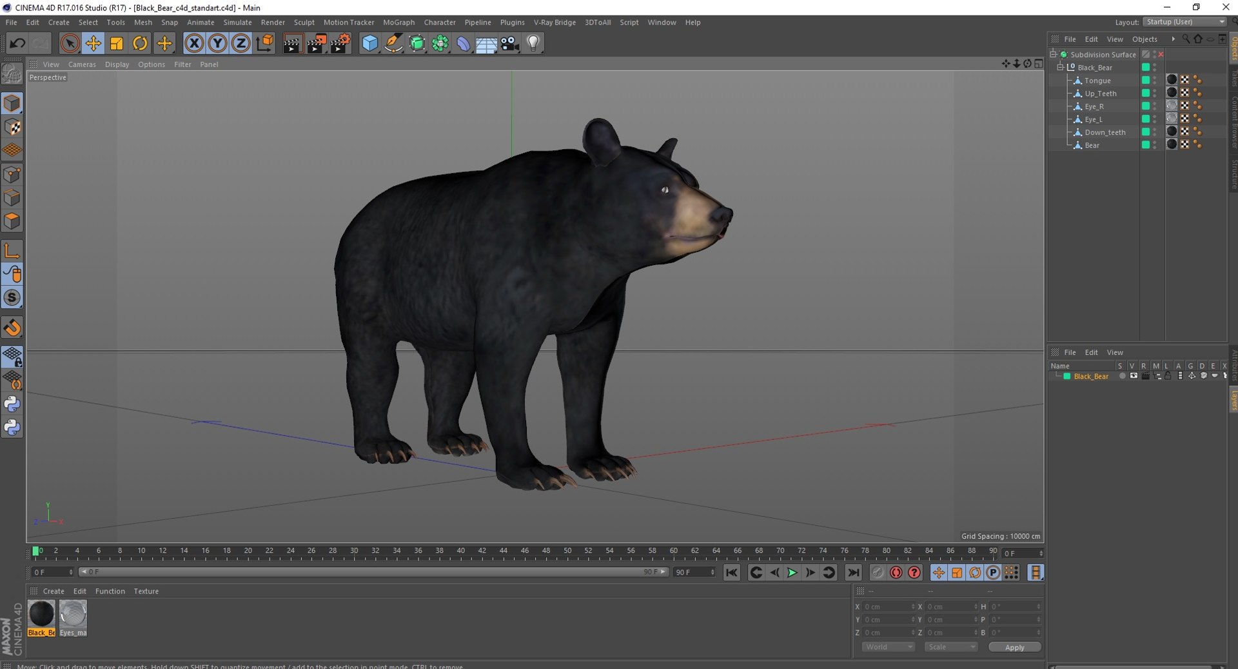Click the Undo arrow icon
Screen dimensions: 1238x669
click(17, 43)
